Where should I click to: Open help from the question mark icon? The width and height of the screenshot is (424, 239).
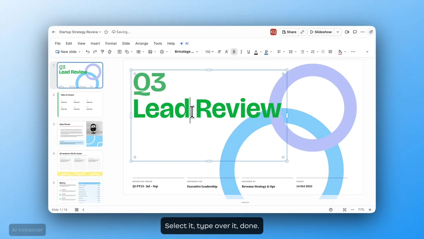[x=331, y=210]
